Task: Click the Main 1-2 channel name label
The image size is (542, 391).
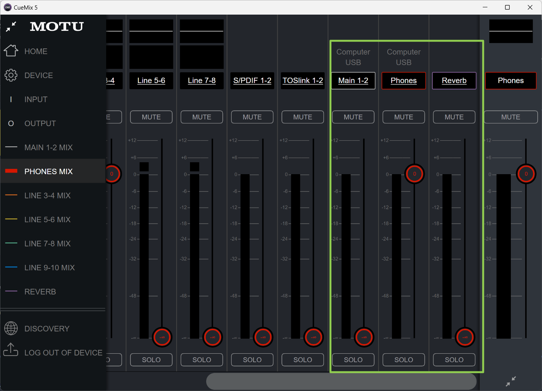Action: pos(353,81)
